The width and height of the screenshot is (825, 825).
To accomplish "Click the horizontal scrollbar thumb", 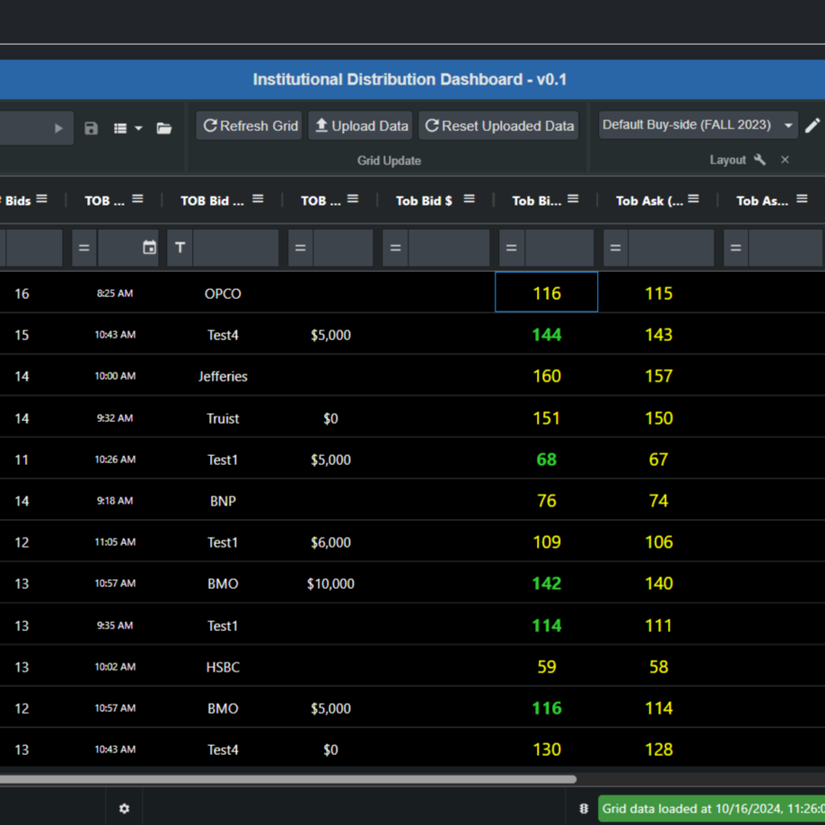I will tap(288, 779).
